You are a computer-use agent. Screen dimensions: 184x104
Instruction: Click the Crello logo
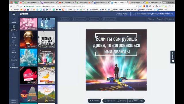click(24, 14)
